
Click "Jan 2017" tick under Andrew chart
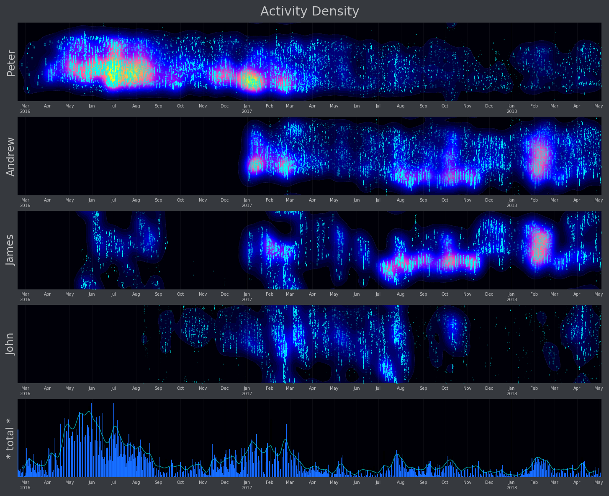coord(247,203)
